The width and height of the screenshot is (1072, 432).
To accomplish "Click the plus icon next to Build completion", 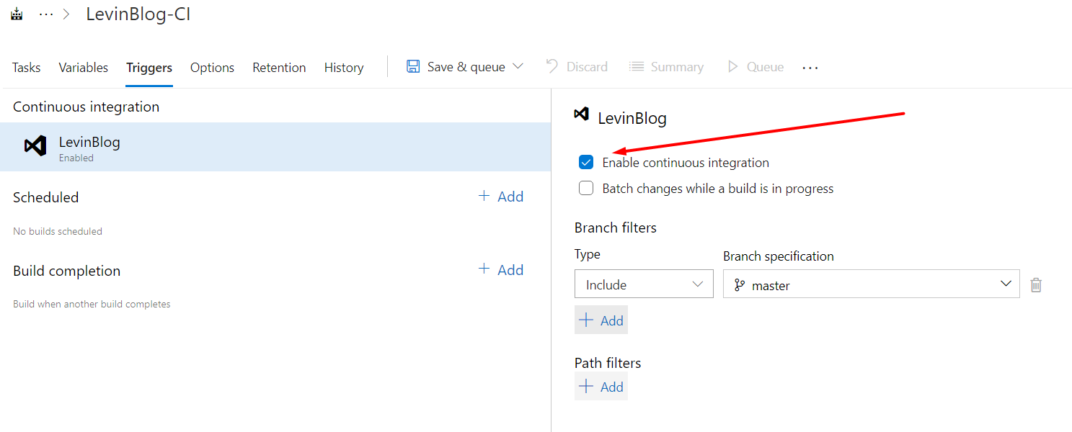I will click(484, 269).
